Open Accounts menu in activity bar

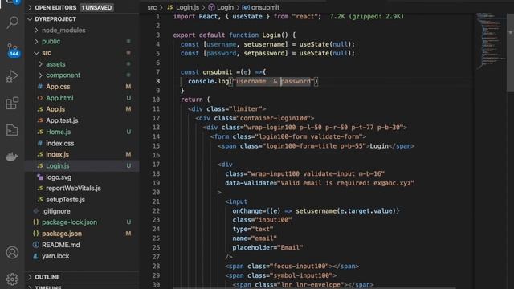point(13,252)
